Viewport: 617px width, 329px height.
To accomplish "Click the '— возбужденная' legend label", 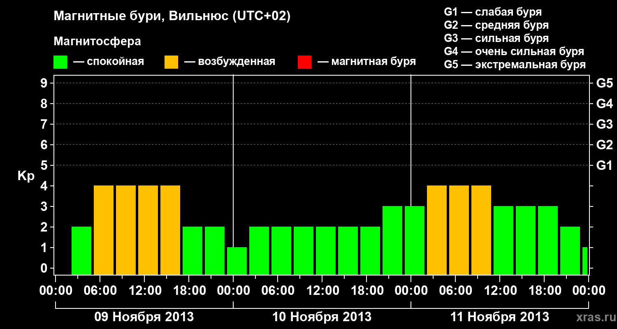I will click(230, 62).
